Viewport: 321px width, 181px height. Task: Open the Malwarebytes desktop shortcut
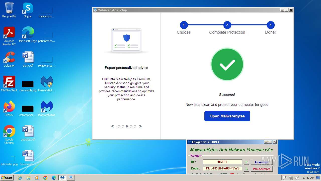coord(47,109)
